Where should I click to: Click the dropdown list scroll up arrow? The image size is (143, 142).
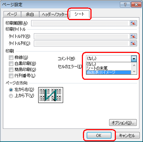134,65
